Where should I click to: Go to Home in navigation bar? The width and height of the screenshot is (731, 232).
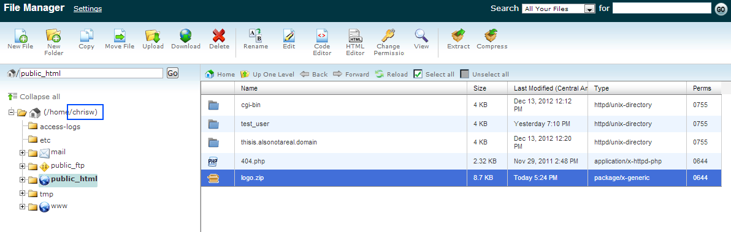220,75
